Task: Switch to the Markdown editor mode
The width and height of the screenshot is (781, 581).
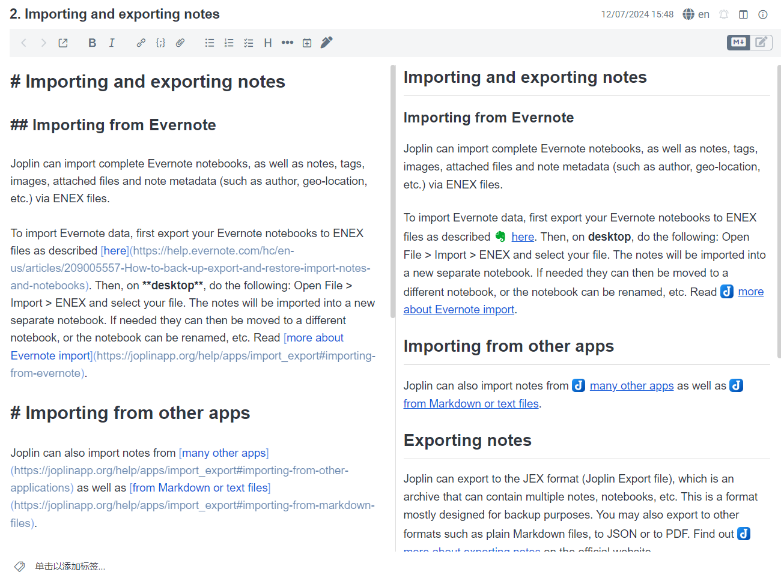Action: tap(738, 42)
